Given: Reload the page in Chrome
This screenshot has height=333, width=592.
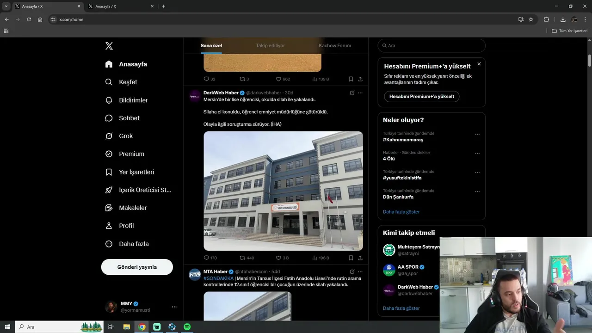Looking at the screenshot, I should point(29,19).
